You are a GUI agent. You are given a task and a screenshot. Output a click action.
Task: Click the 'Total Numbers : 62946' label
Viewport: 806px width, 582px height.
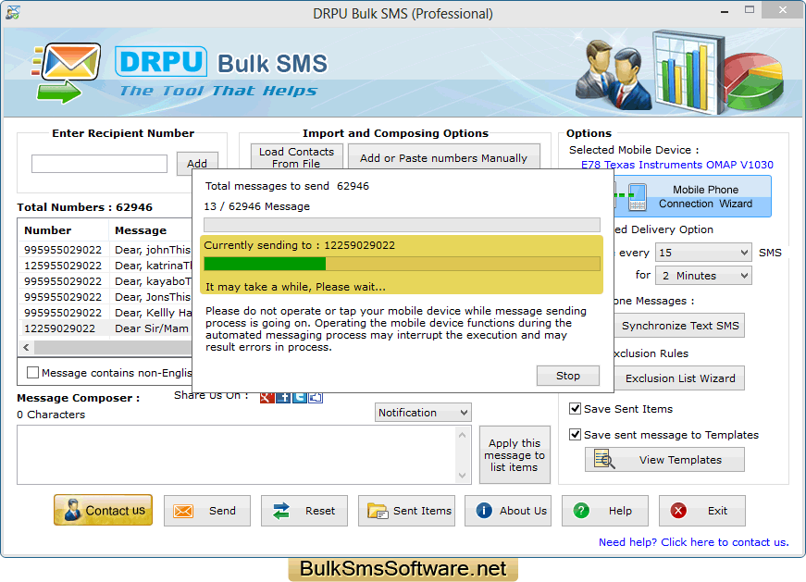point(85,207)
